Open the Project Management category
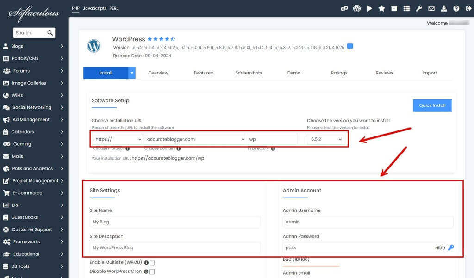474x278 pixels. (33, 181)
